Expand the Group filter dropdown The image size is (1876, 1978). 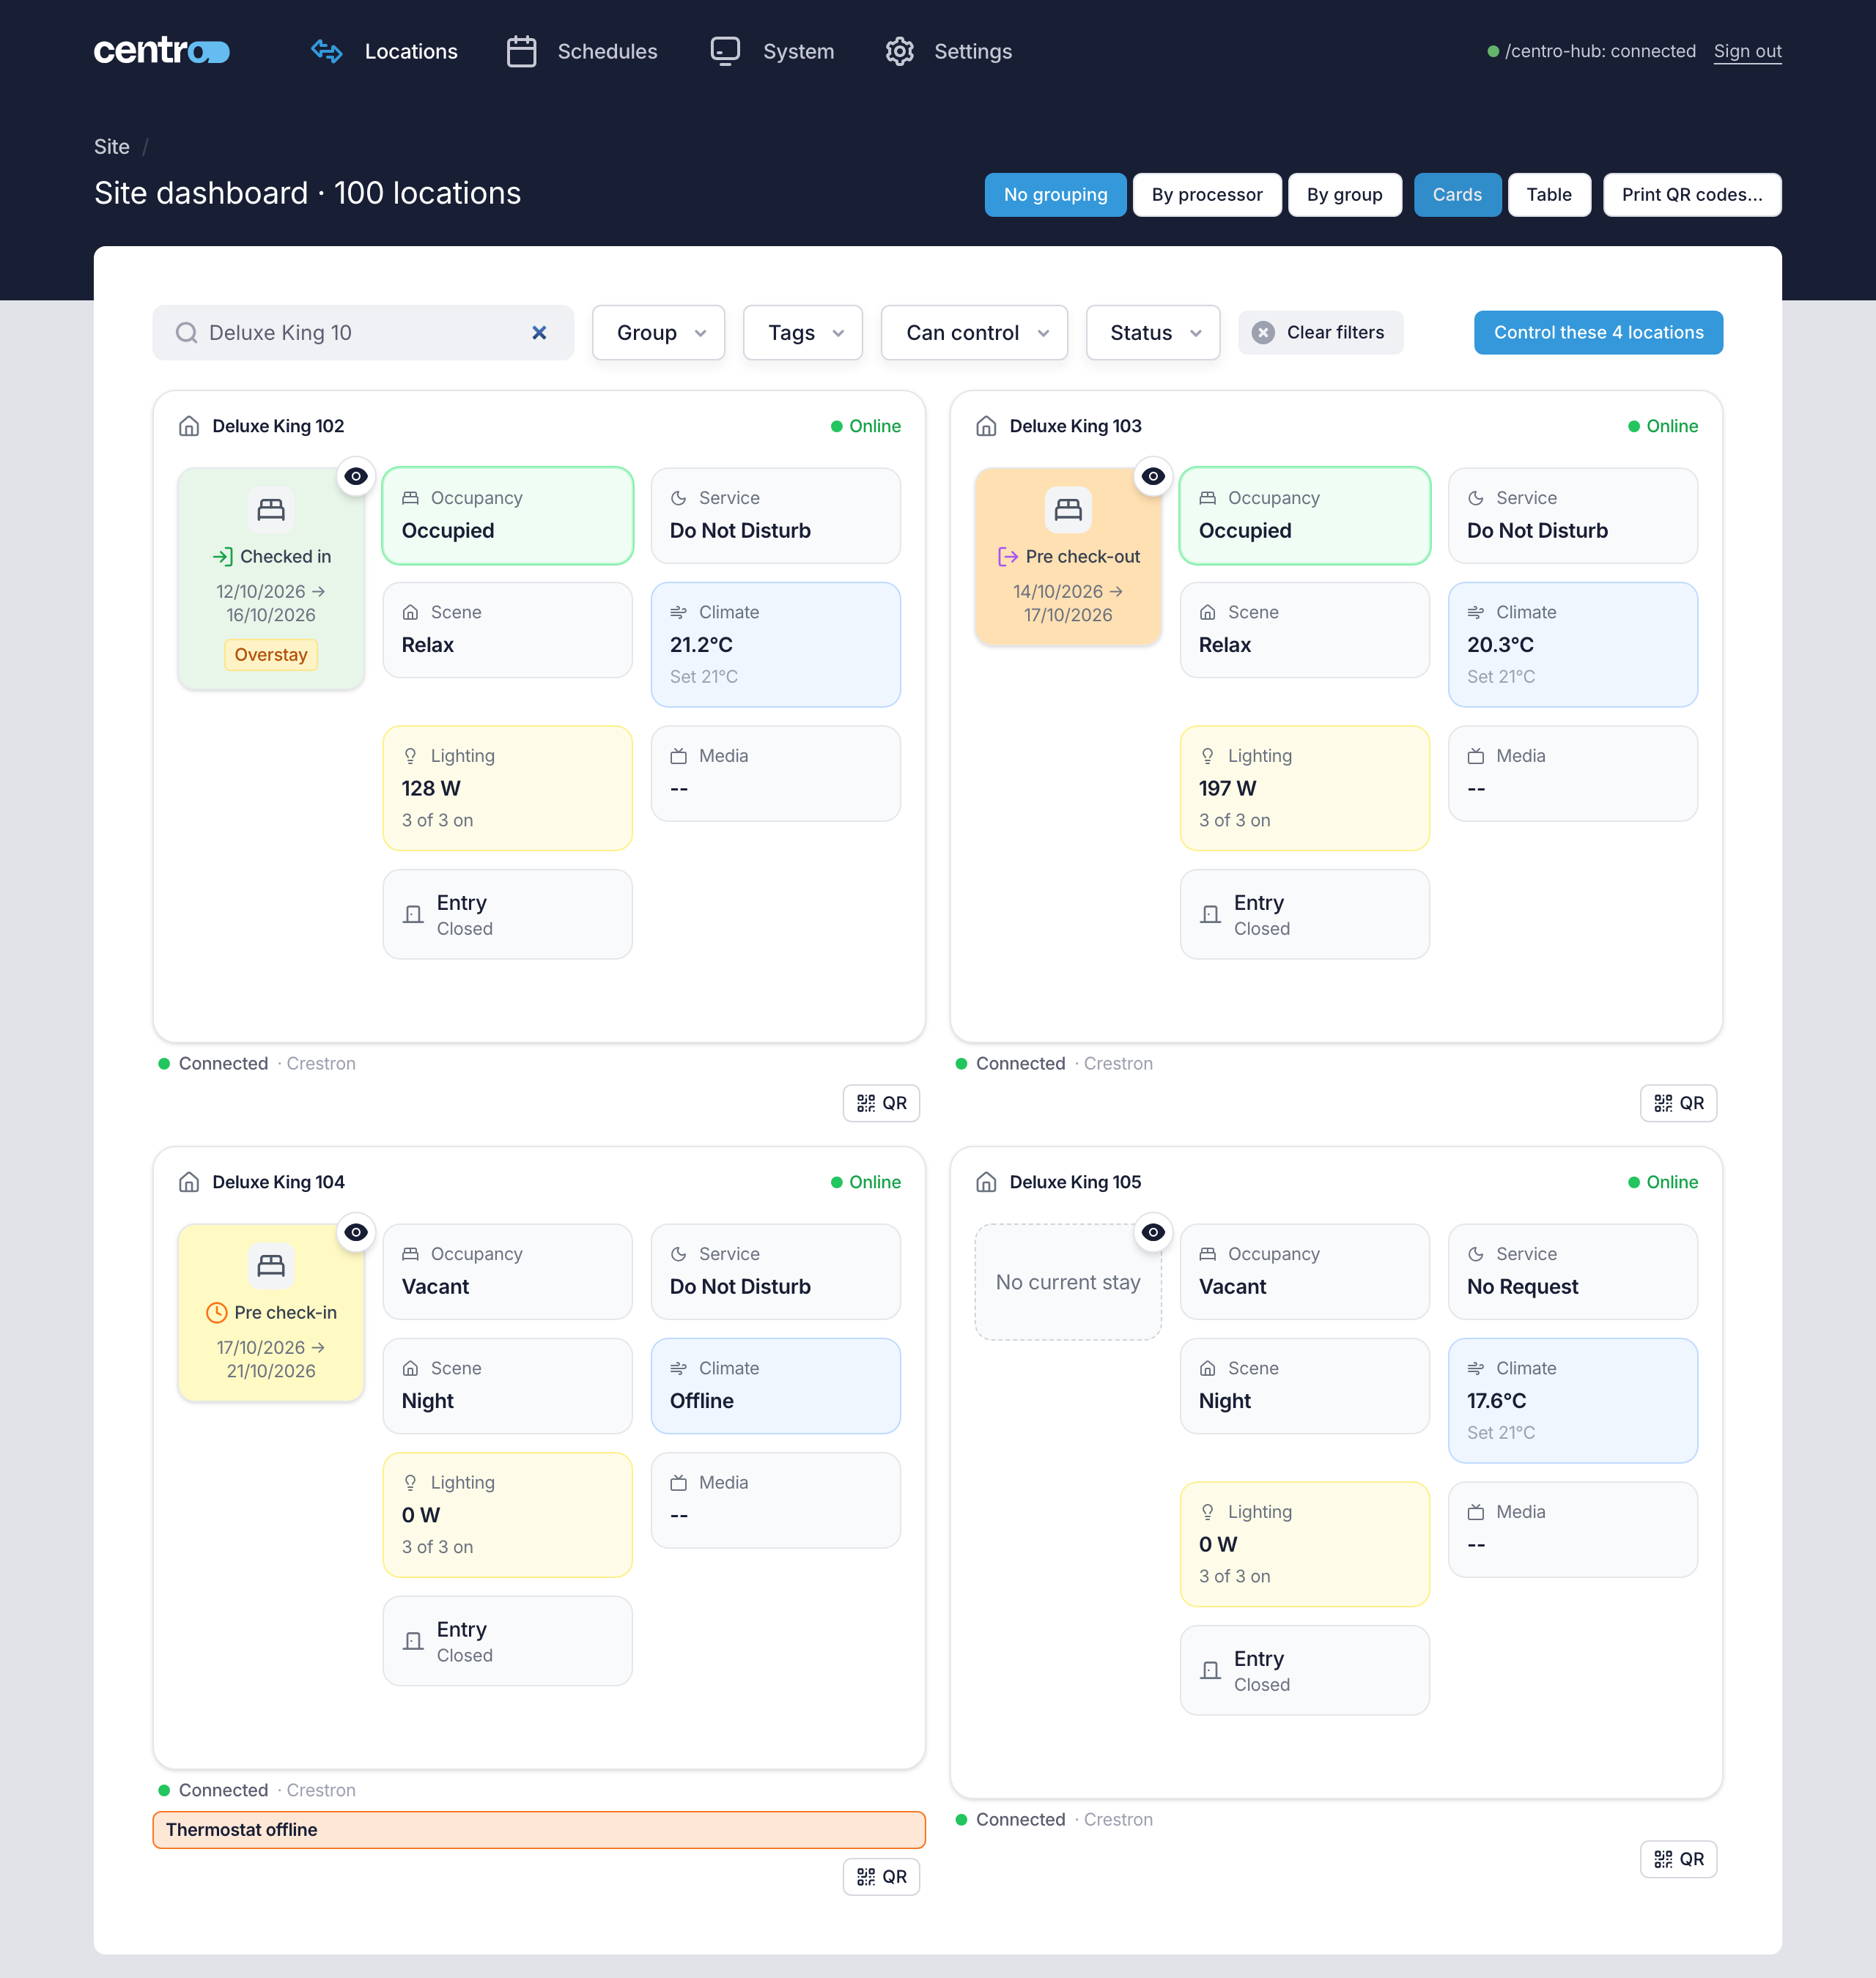658,333
